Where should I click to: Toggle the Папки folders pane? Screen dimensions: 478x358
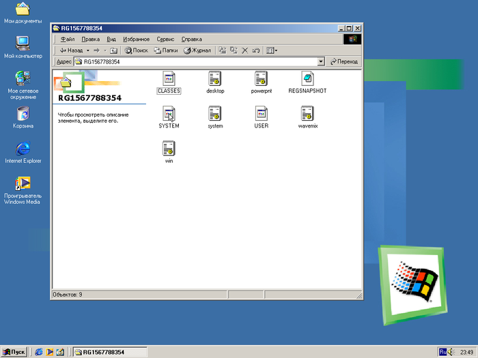pos(166,50)
